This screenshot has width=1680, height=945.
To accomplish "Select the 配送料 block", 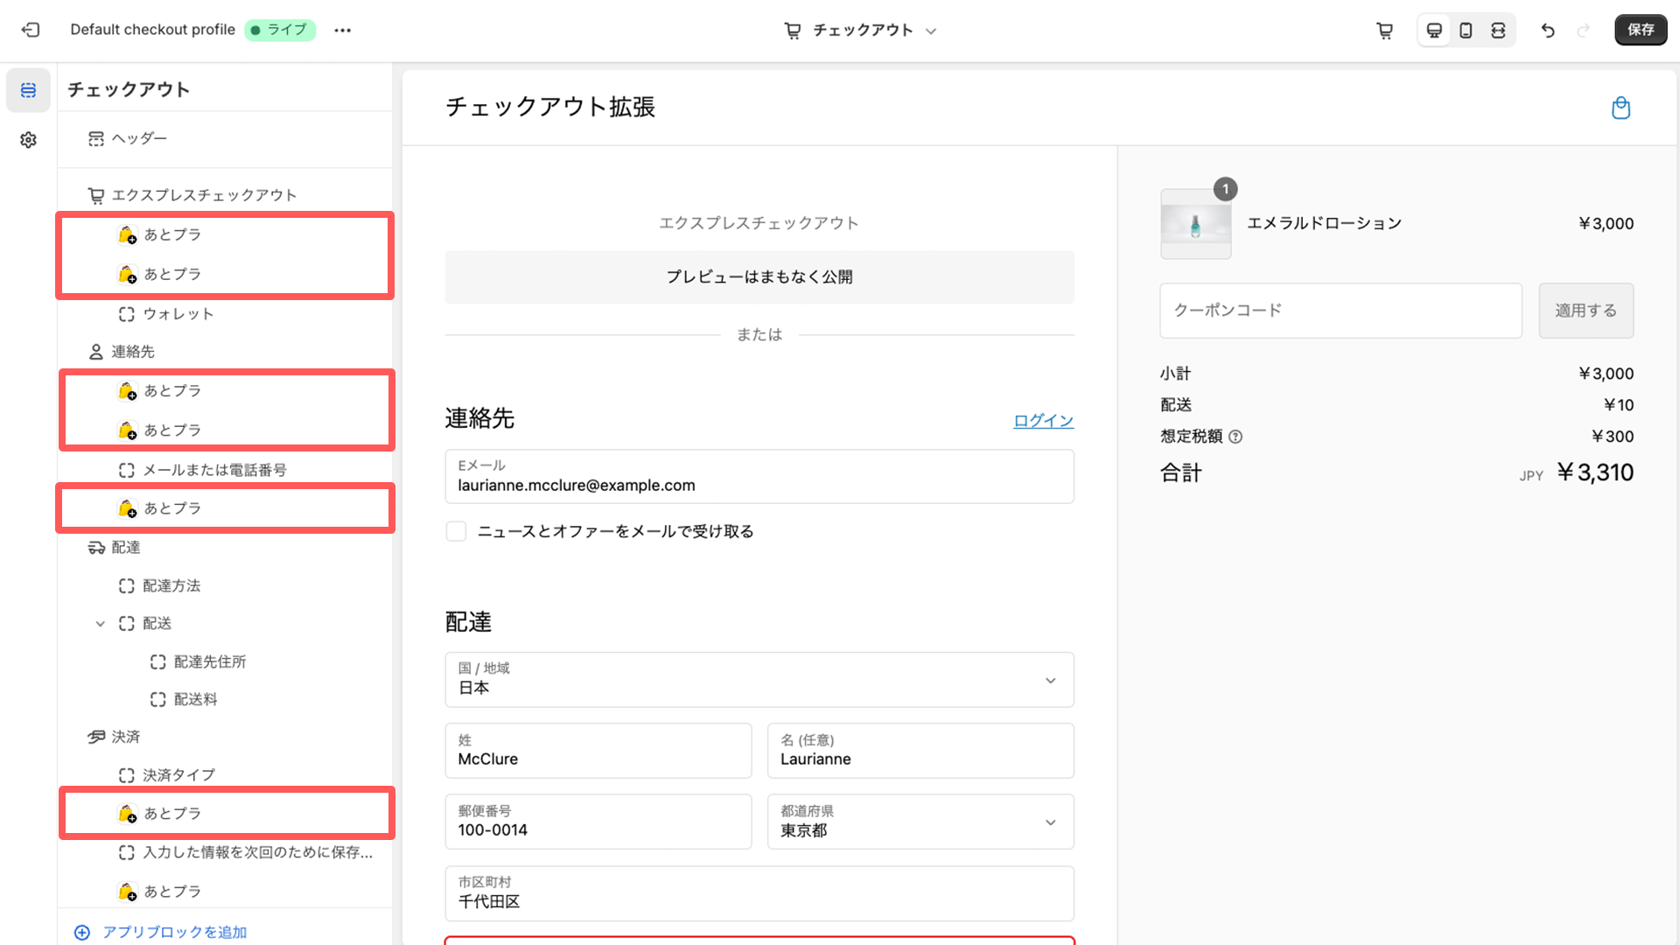I will pos(225,699).
